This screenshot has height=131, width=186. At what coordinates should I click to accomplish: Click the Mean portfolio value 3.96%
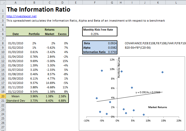[x=34, y=96]
